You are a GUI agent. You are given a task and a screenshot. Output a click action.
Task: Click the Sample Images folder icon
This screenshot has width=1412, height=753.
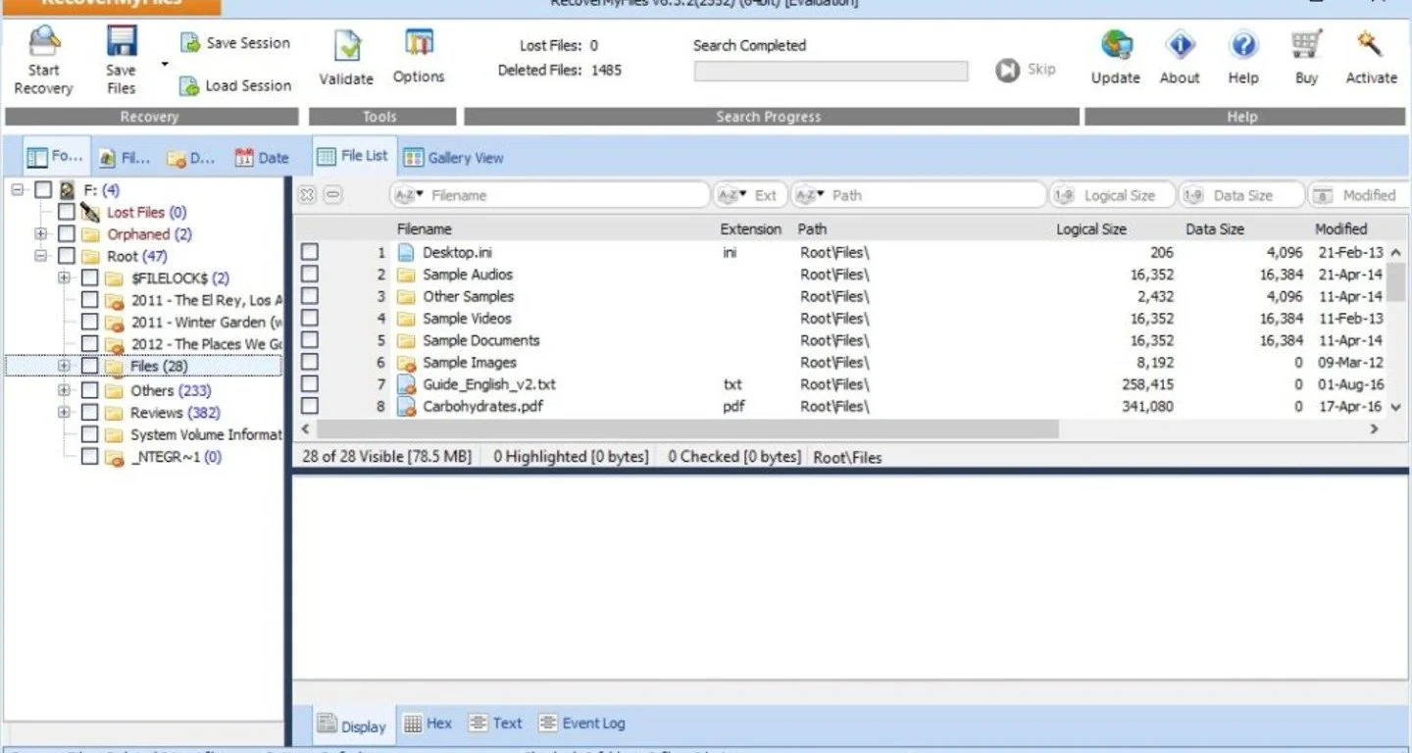pyautogui.click(x=407, y=363)
